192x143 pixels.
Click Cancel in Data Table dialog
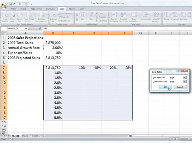click(x=180, y=87)
